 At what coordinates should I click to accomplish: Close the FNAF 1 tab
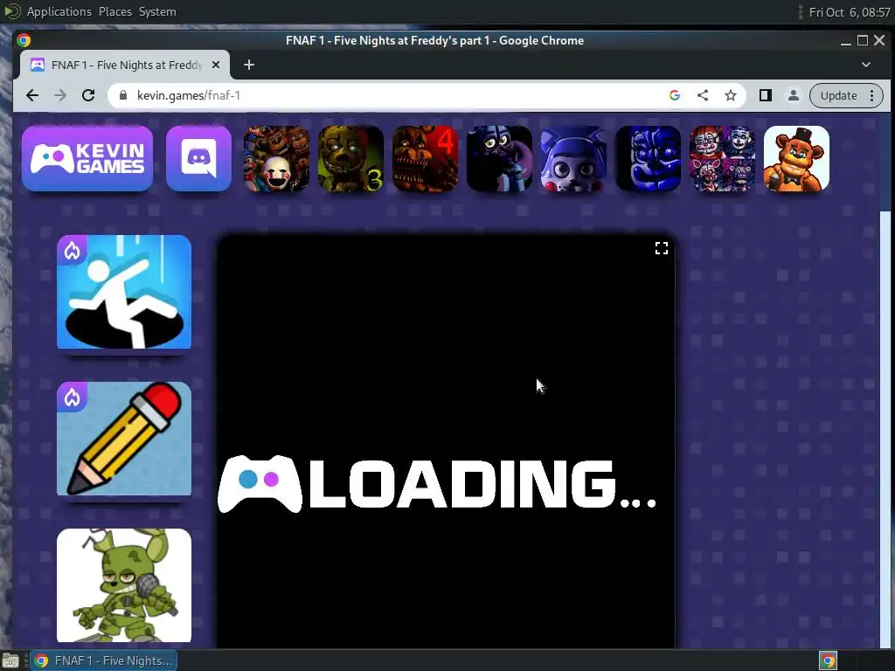(216, 65)
